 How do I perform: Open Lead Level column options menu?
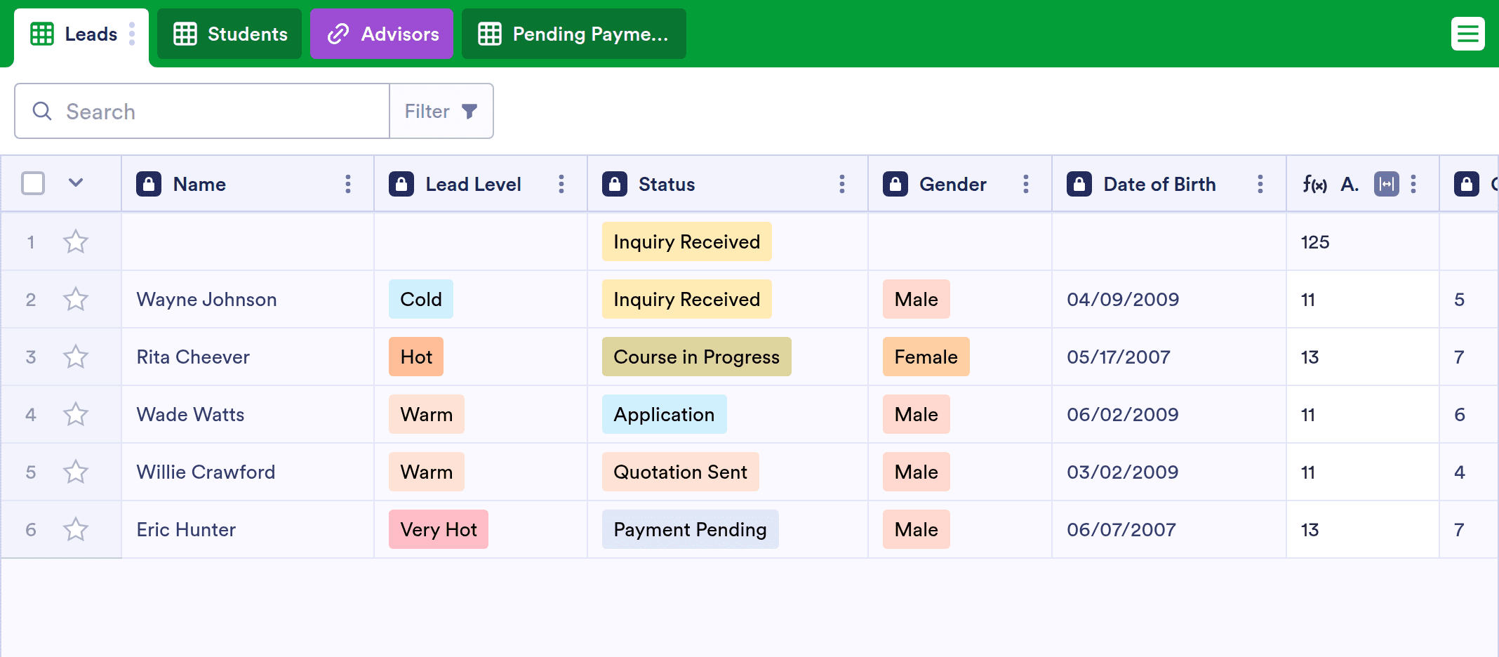(561, 184)
